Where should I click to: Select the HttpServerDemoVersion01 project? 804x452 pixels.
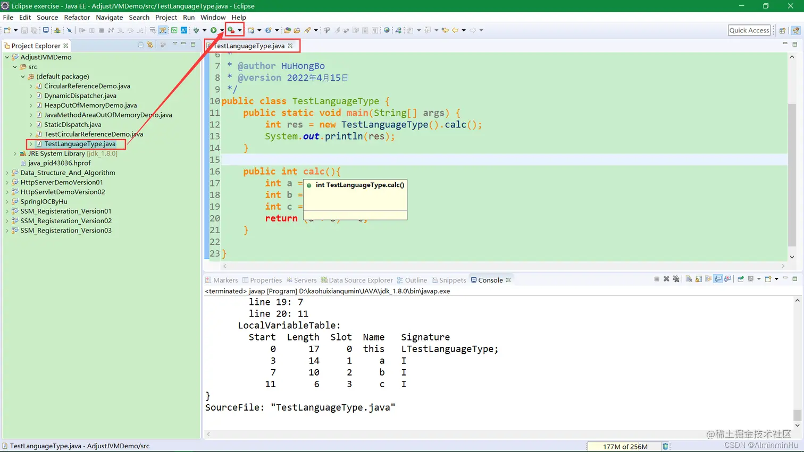tap(62, 182)
